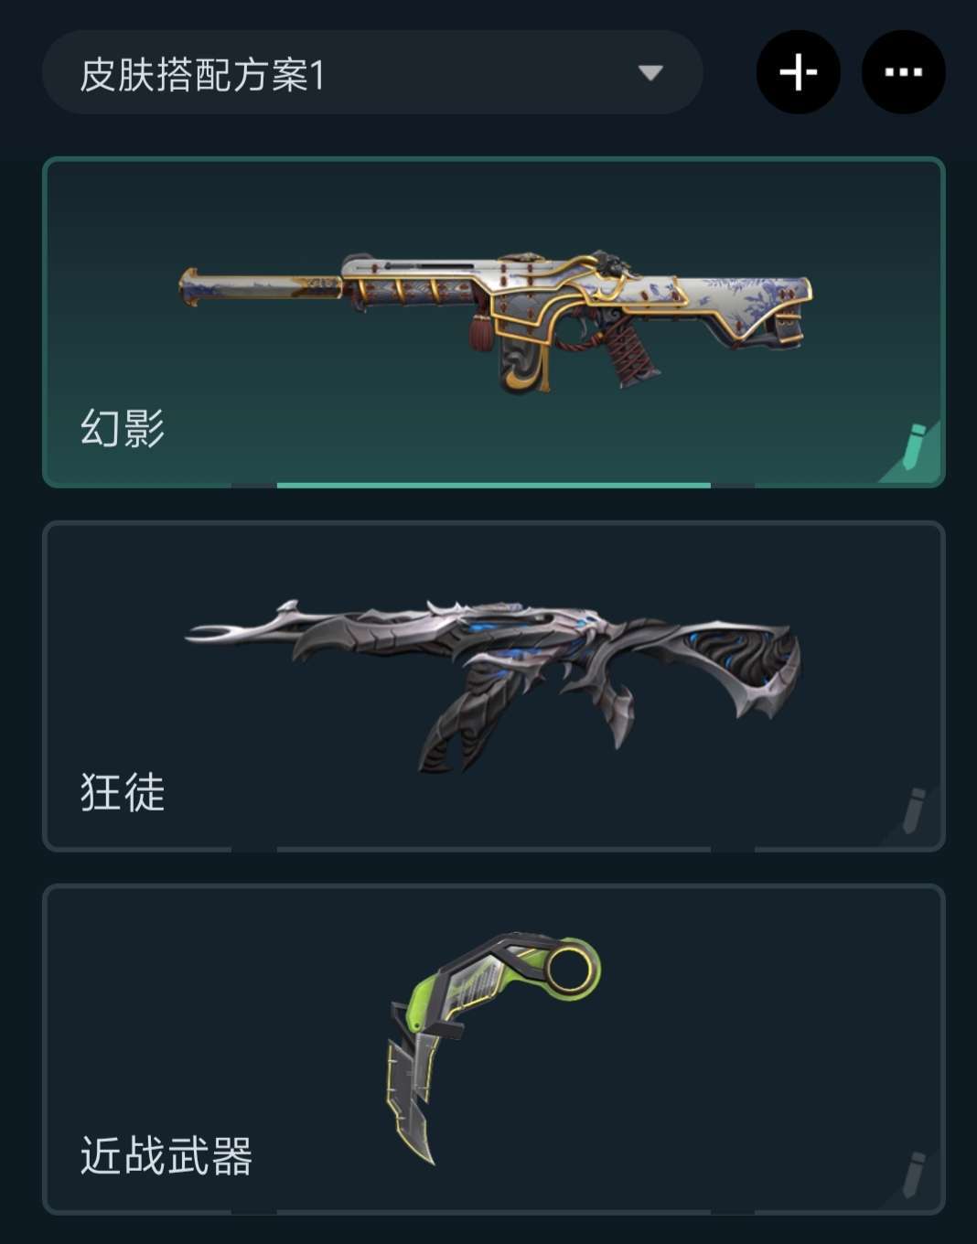
Task: Click the bottom indicator bar of 狂徒 card
Action: [493, 849]
